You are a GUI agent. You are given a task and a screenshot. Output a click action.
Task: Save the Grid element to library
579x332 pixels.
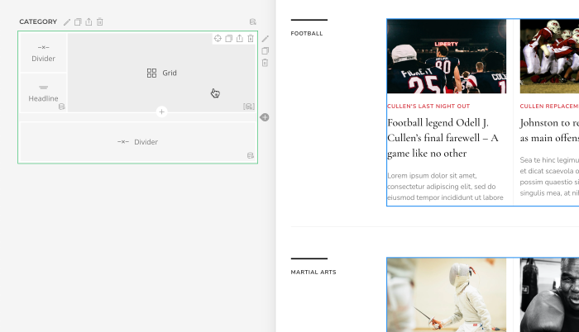point(240,38)
